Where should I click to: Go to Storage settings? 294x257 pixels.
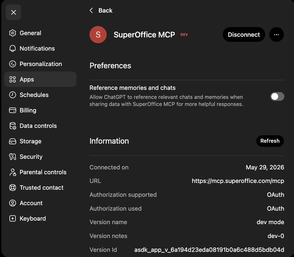click(x=40, y=141)
